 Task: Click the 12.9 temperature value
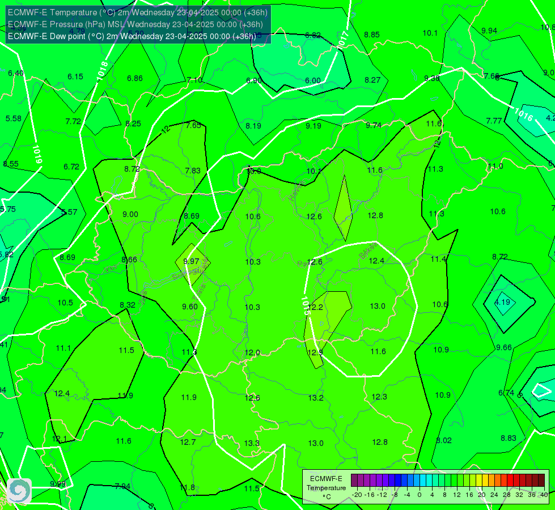315,352
